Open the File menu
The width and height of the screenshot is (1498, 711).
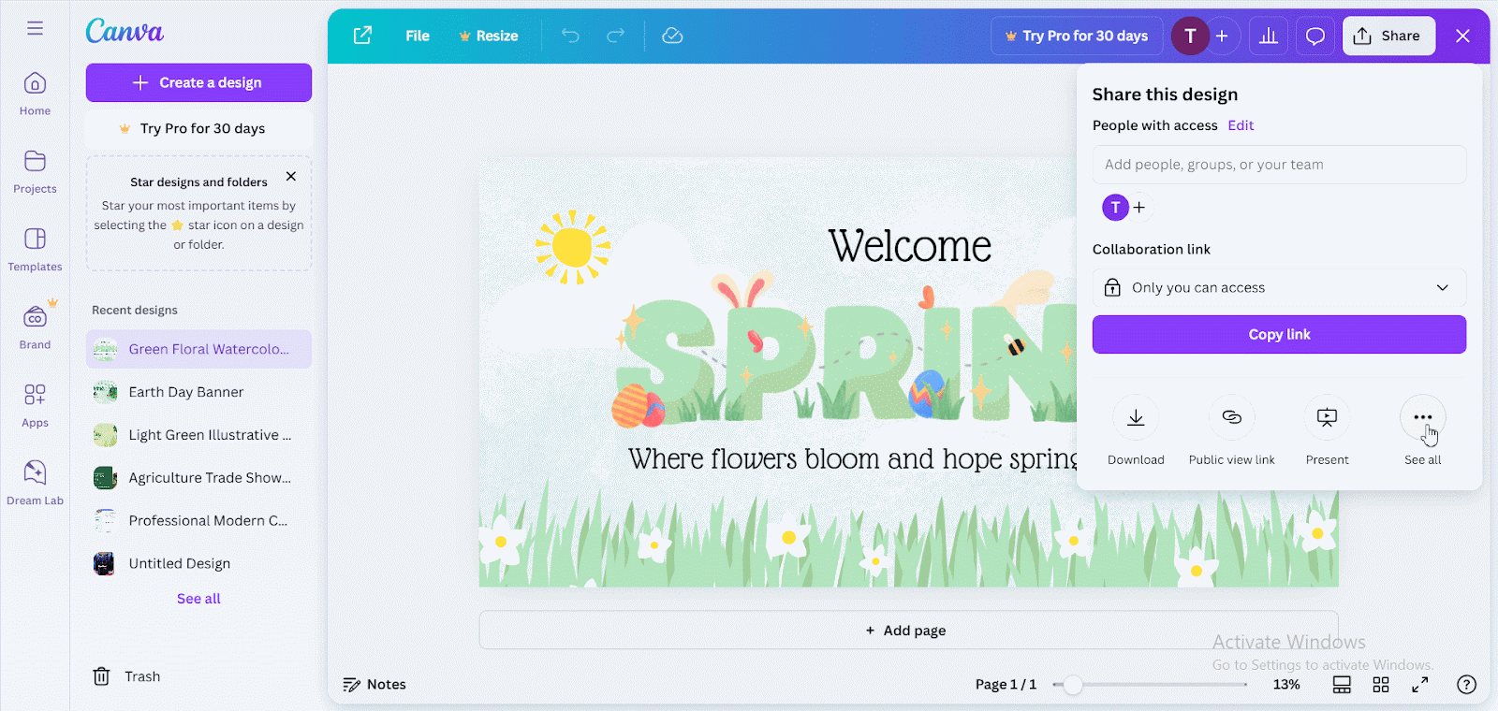[418, 36]
